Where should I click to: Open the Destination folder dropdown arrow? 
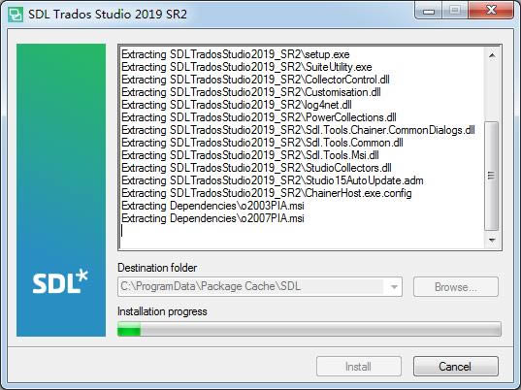point(394,287)
